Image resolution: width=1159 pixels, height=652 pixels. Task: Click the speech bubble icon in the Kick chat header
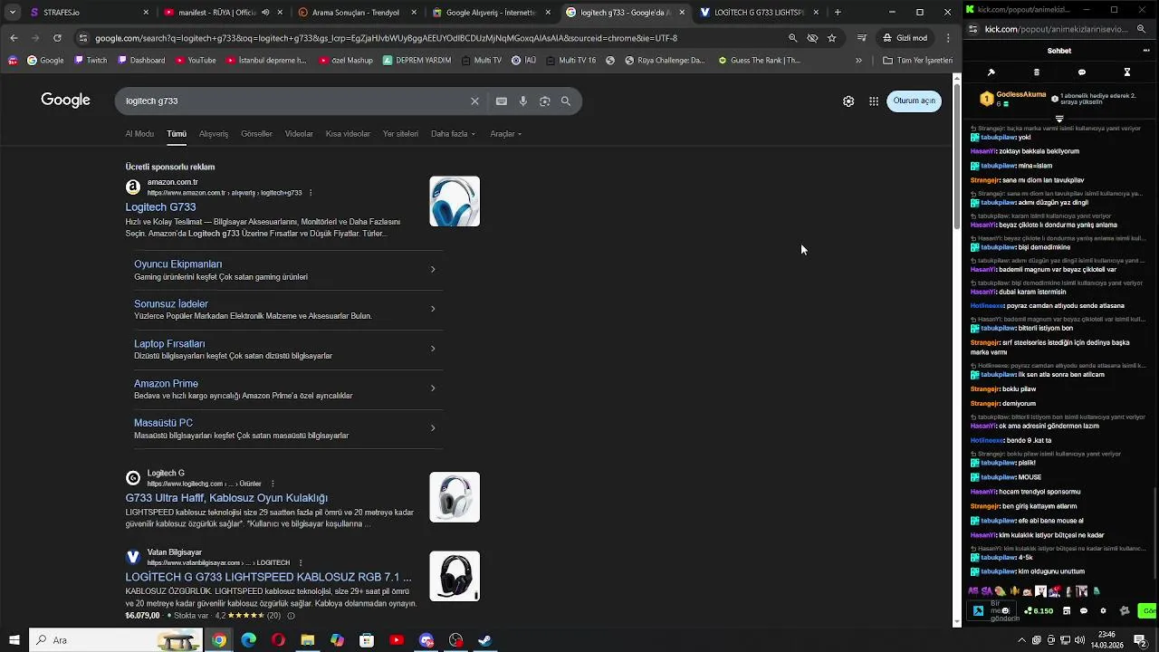[x=1082, y=72]
